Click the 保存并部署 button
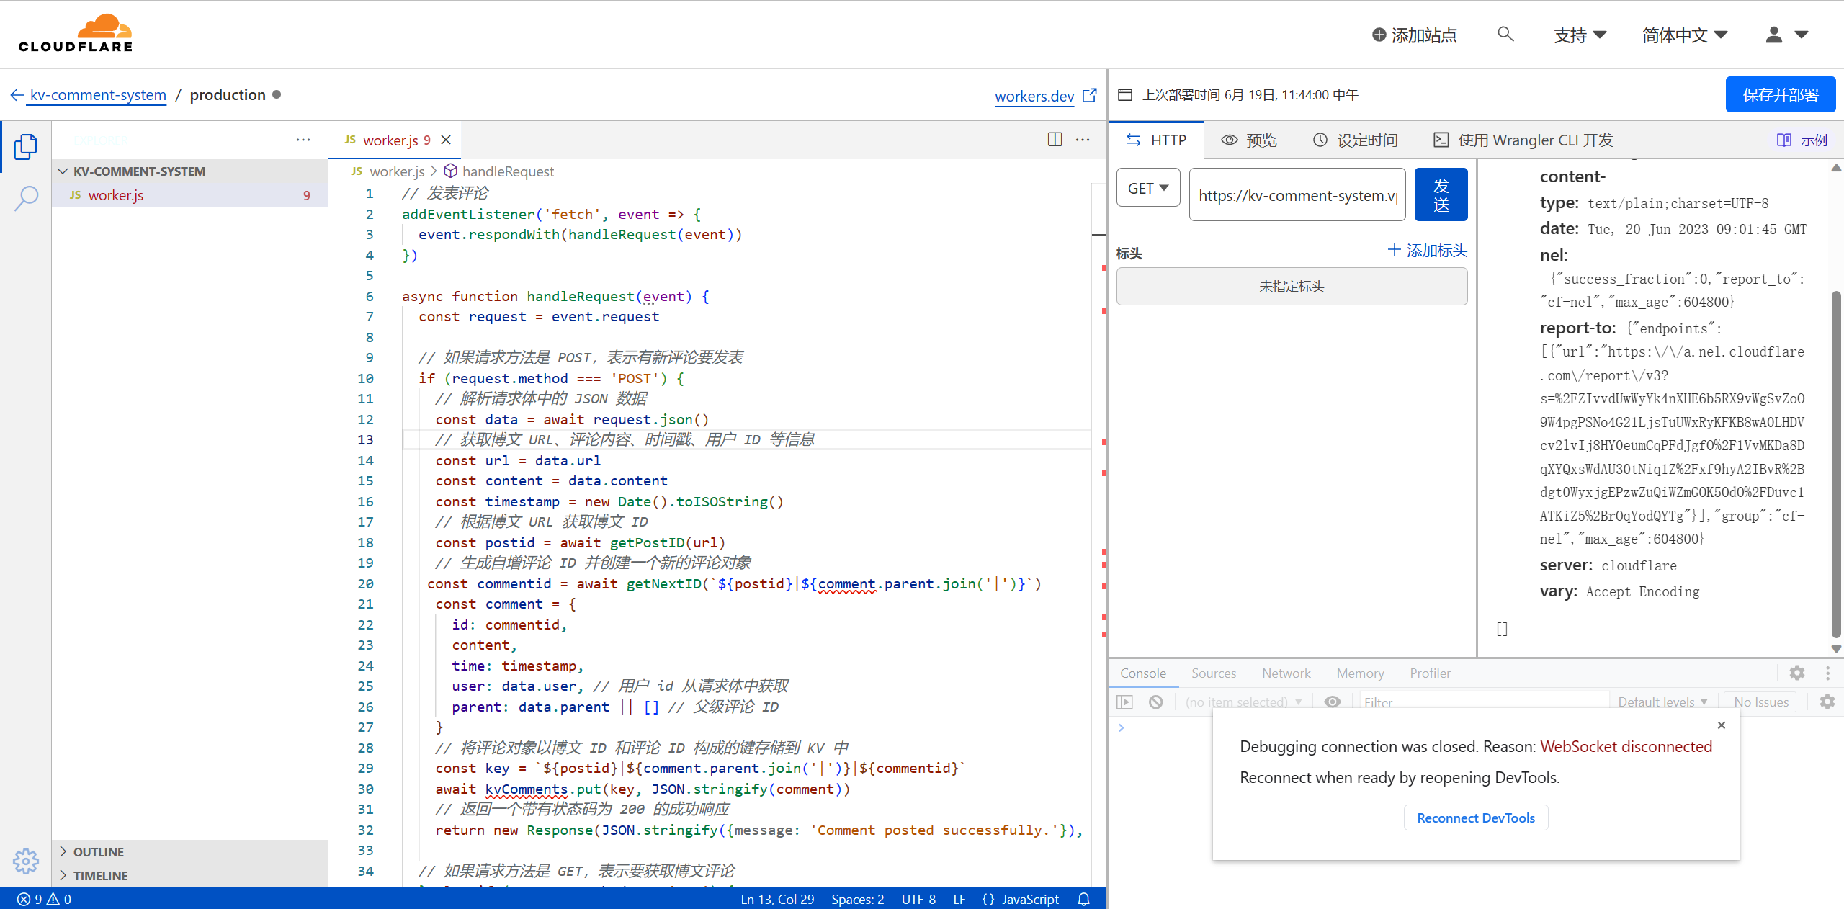 (x=1780, y=94)
